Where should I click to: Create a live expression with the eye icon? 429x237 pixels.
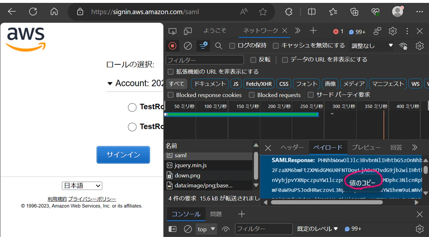[226, 229]
